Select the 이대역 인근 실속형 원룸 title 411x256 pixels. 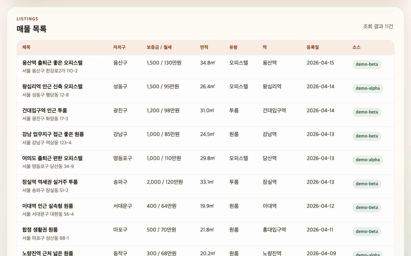tap(48, 206)
